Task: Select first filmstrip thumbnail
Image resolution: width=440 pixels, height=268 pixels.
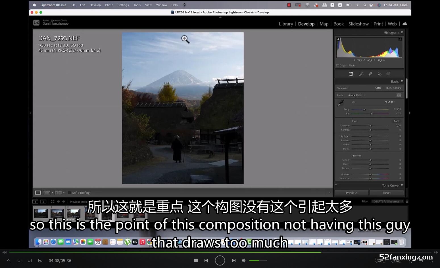Action: point(41,213)
